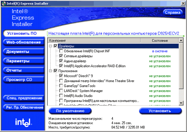
Task: Select the Драйверы row label
Action: tap(66, 46)
